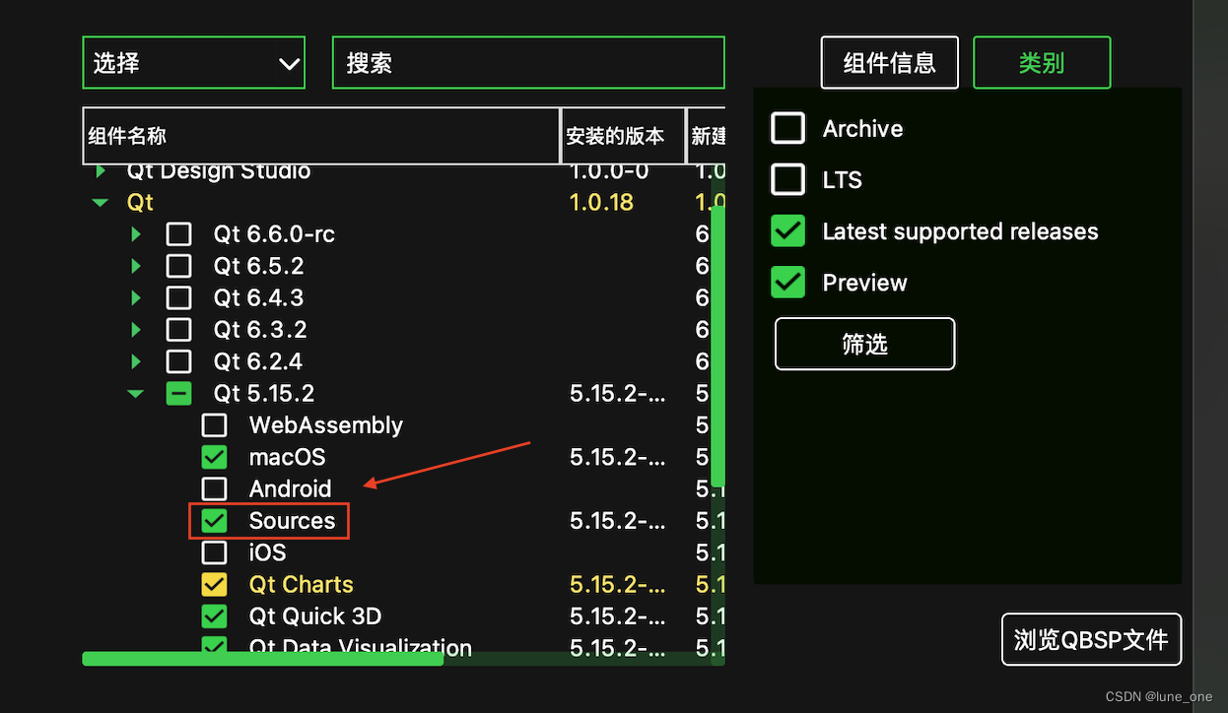
Task: Expand the Qt 6.2.4 node
Action: 136,361
